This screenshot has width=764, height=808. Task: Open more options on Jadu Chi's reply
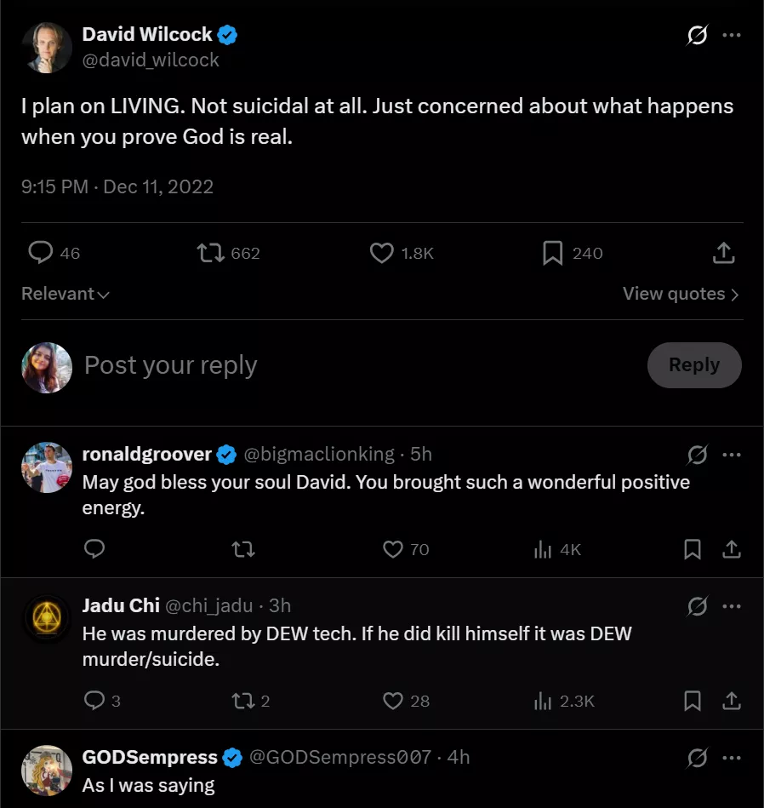coord(731,606)
